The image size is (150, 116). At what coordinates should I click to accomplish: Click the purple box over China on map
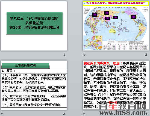[x=107, y=18]
